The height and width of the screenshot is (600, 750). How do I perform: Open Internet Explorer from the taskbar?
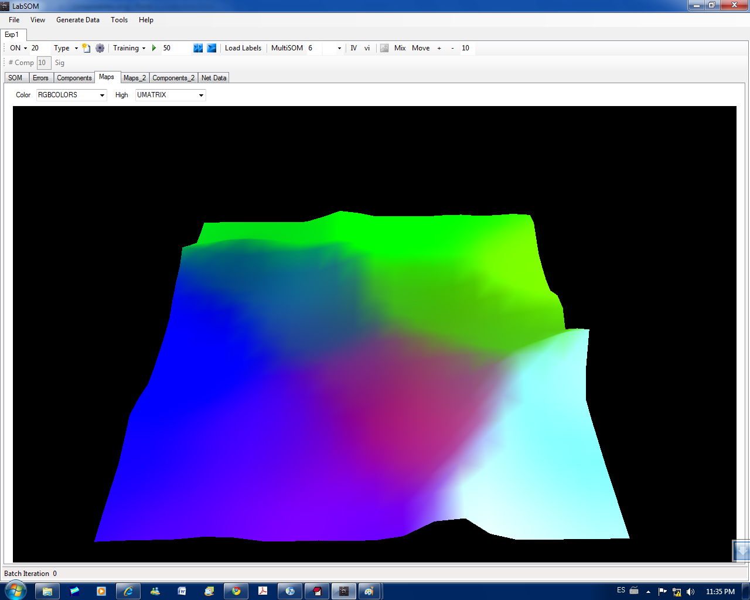128,591
